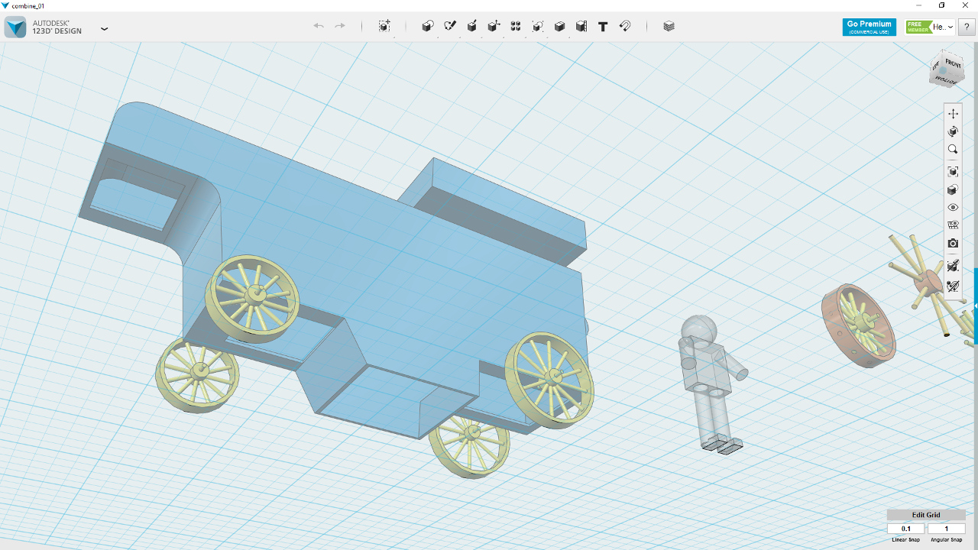Click the Redo arrow in the toolbar
Image resolution: width=978 pixels, height=550 pixels.
point(340,26)
